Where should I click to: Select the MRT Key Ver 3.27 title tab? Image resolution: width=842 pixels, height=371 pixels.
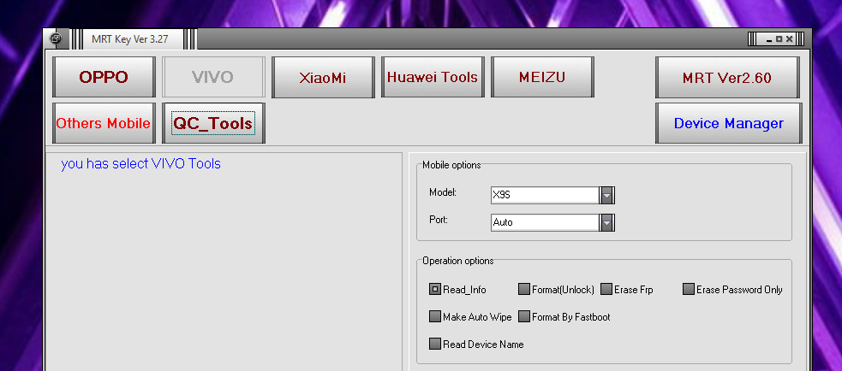tap(130, 39)
